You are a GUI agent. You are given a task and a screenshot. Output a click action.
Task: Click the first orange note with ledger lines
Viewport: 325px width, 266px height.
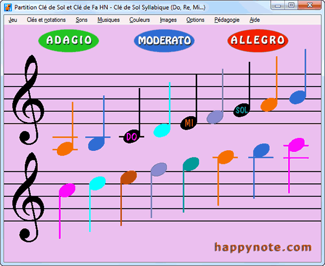coord(65,149)
